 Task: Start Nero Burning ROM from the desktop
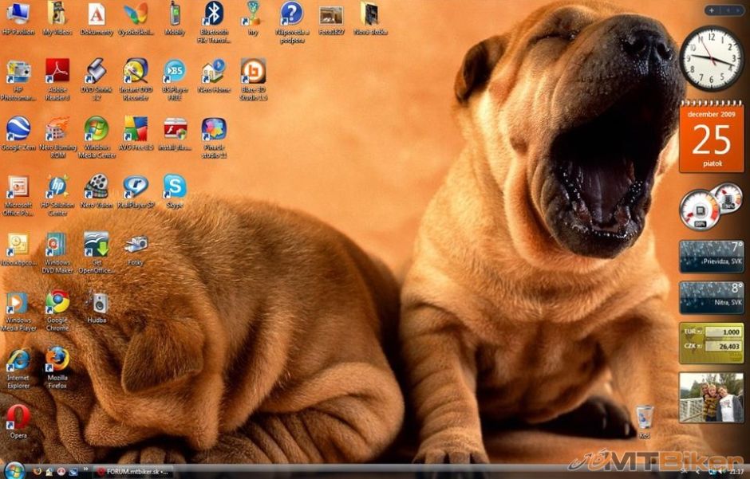[57, 129]
